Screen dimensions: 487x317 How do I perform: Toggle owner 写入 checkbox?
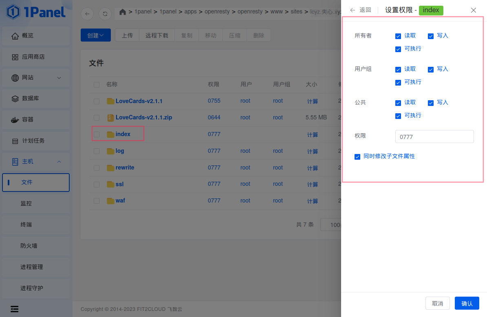431,36
